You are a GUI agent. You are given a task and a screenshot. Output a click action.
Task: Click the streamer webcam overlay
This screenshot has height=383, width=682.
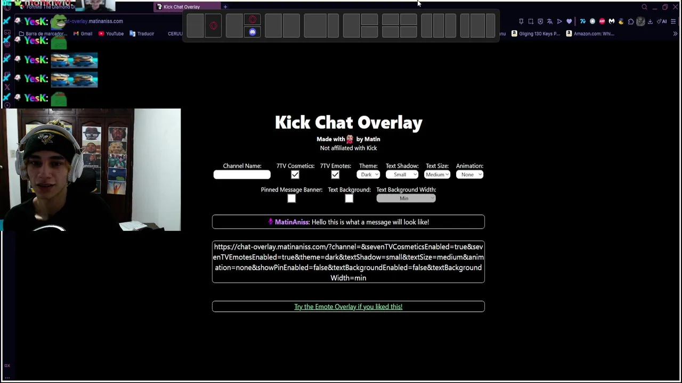click(x=91, y=170)
